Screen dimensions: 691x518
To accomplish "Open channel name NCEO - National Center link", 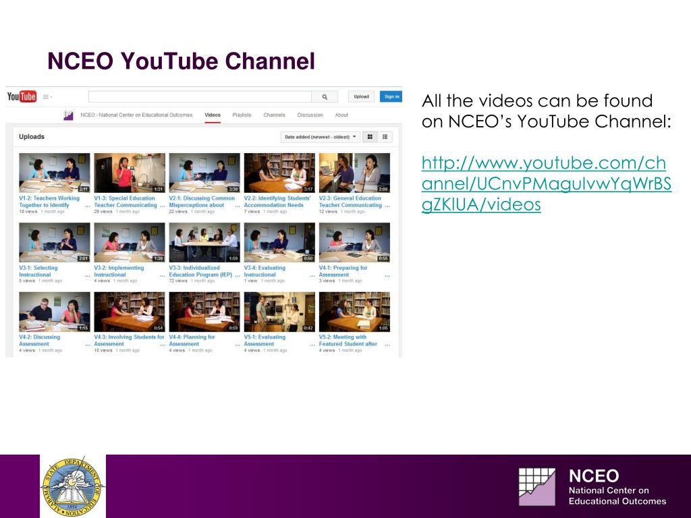I will click(136, 115).
